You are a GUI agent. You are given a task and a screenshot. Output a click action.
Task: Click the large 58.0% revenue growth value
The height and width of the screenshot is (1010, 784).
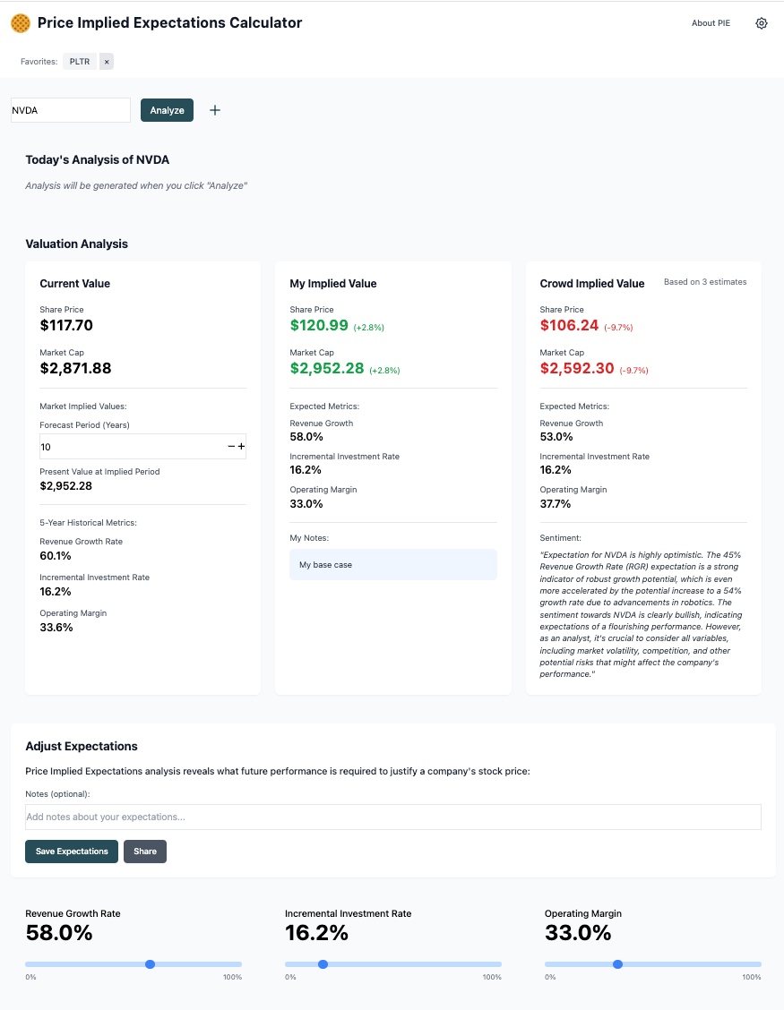click(59, 933)
